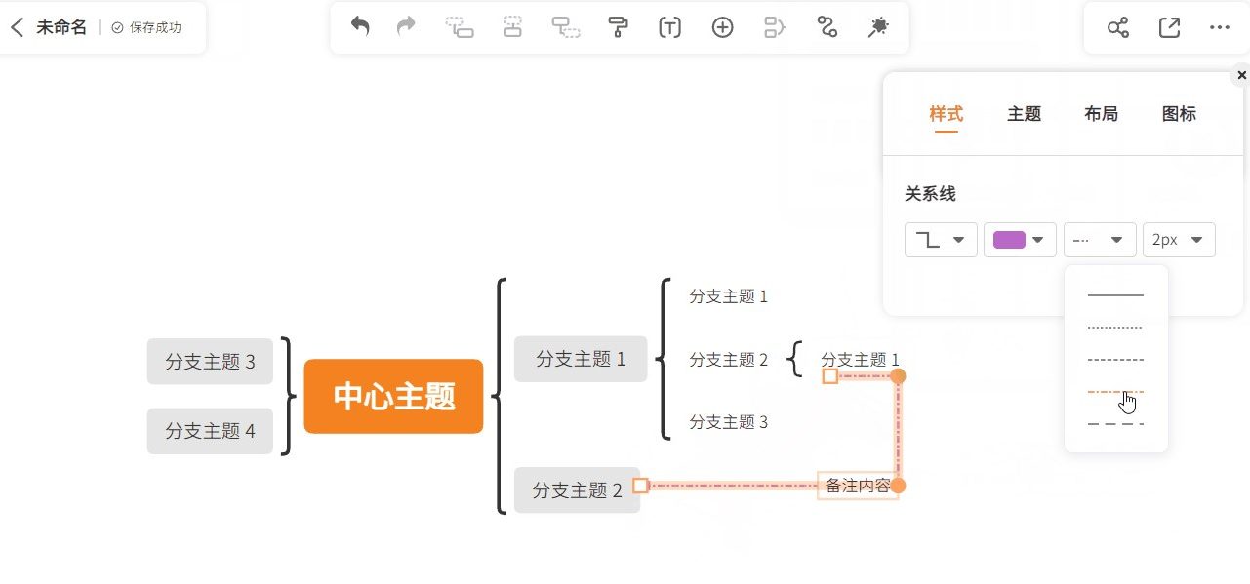Select the 分支主题 3 node on left
The image size is (1250, 584).
(x=210, y=362)
